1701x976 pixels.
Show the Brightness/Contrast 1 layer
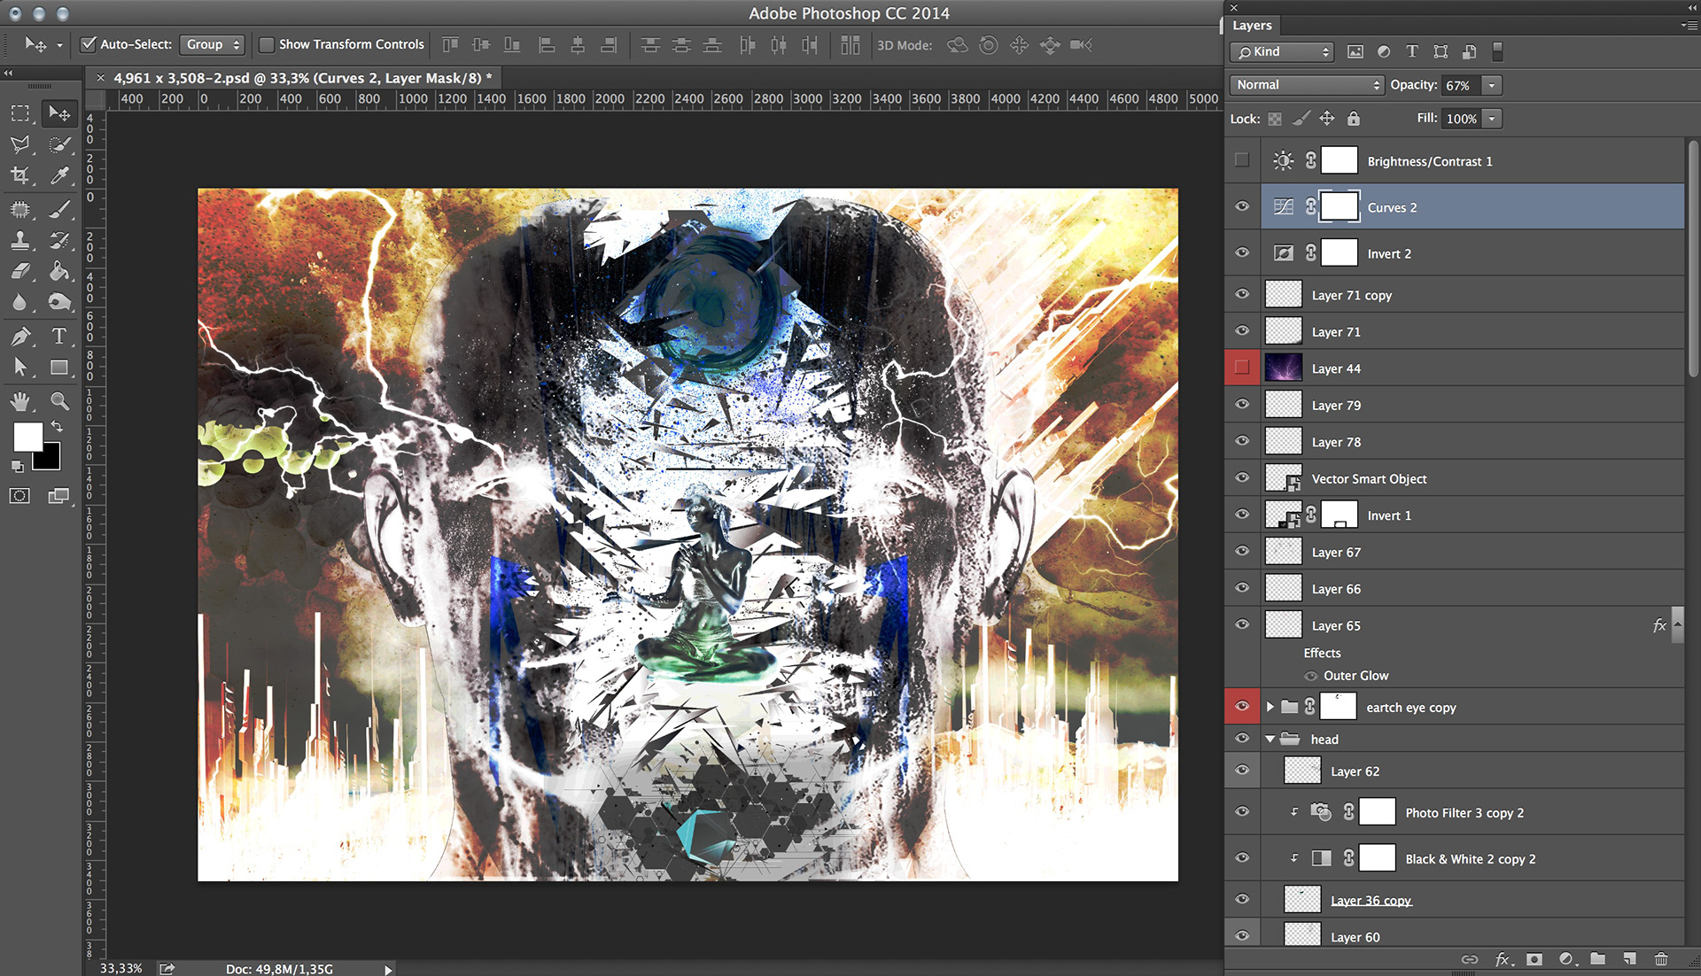[x=1242, y=160]
